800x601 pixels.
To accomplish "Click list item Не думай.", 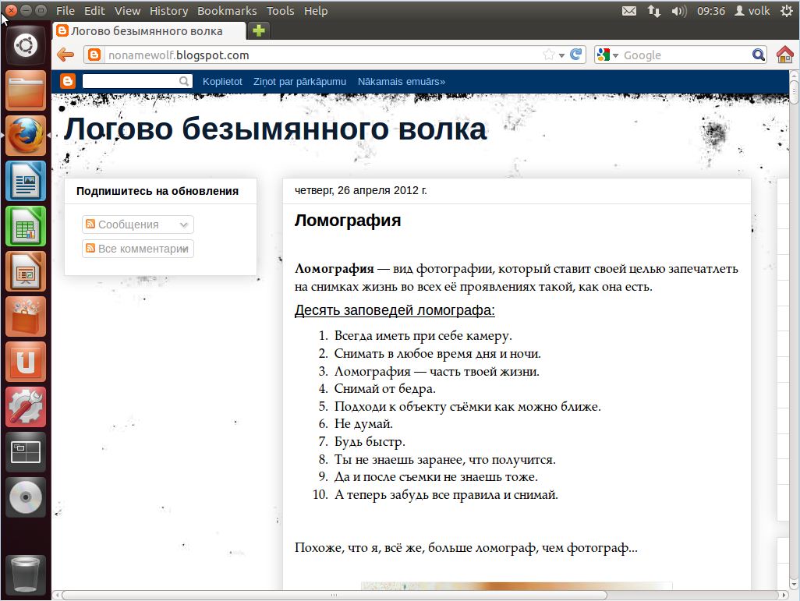I will click(363, 424).
